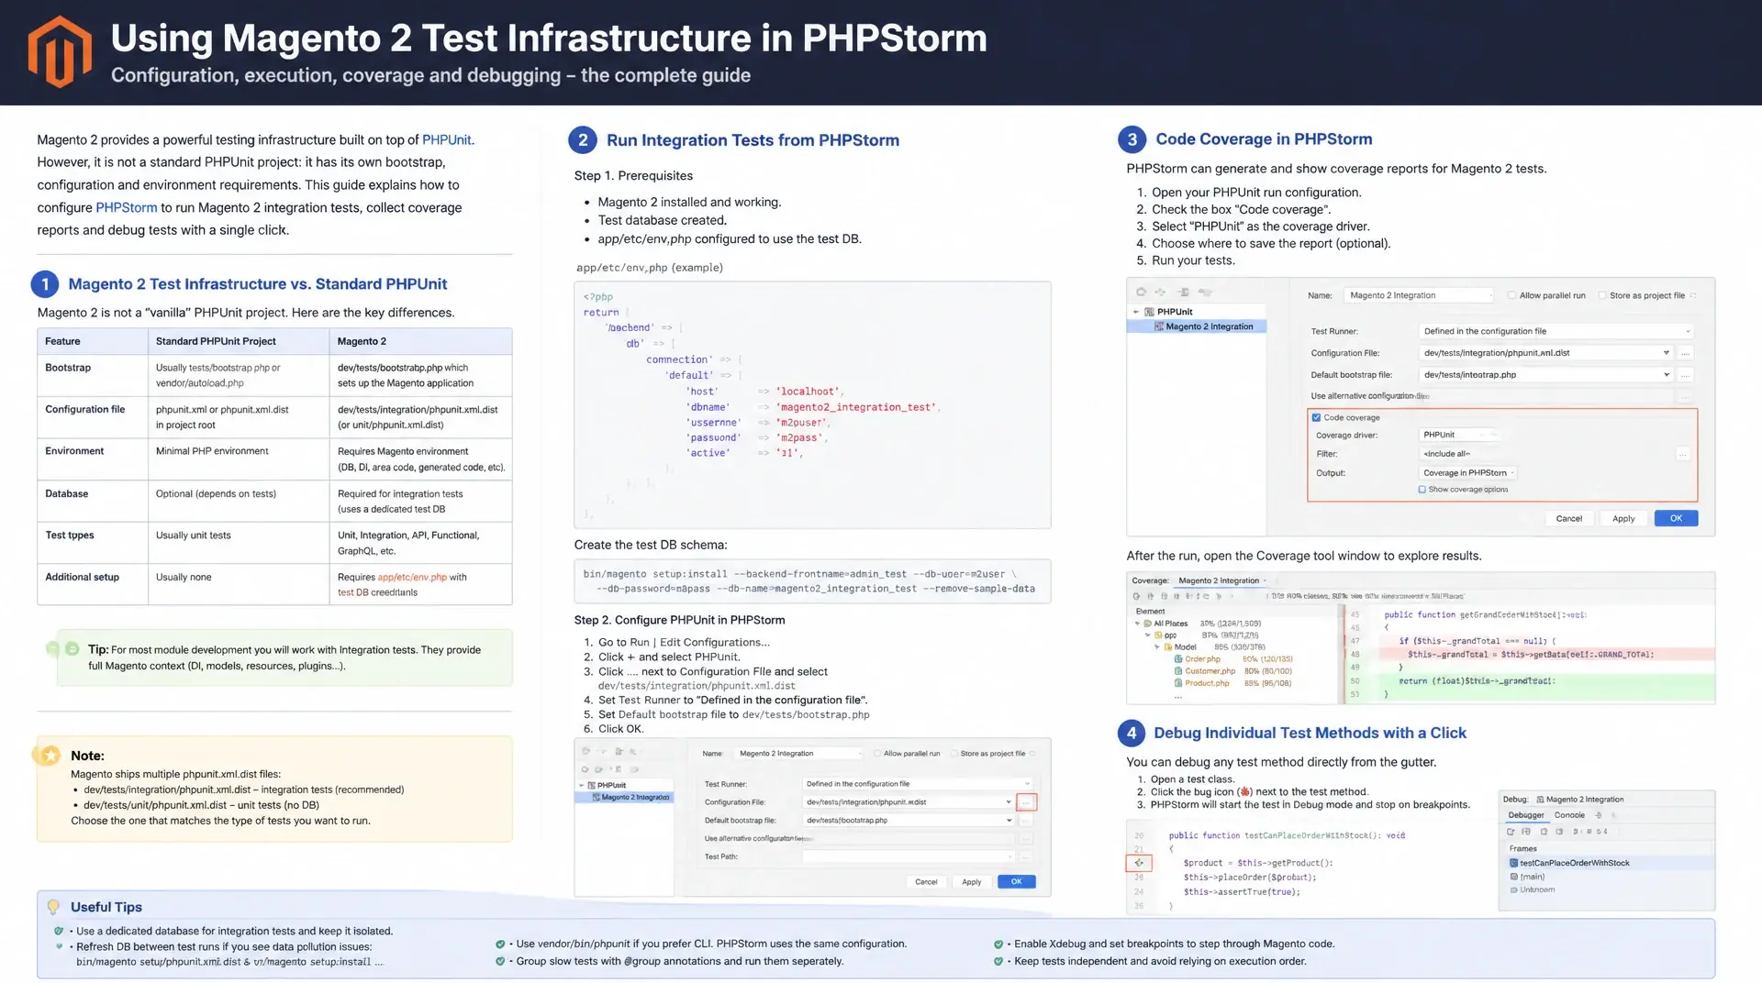
Task: Click the lightbulb icon beside Useful Tips
Action: click(53, 907)
